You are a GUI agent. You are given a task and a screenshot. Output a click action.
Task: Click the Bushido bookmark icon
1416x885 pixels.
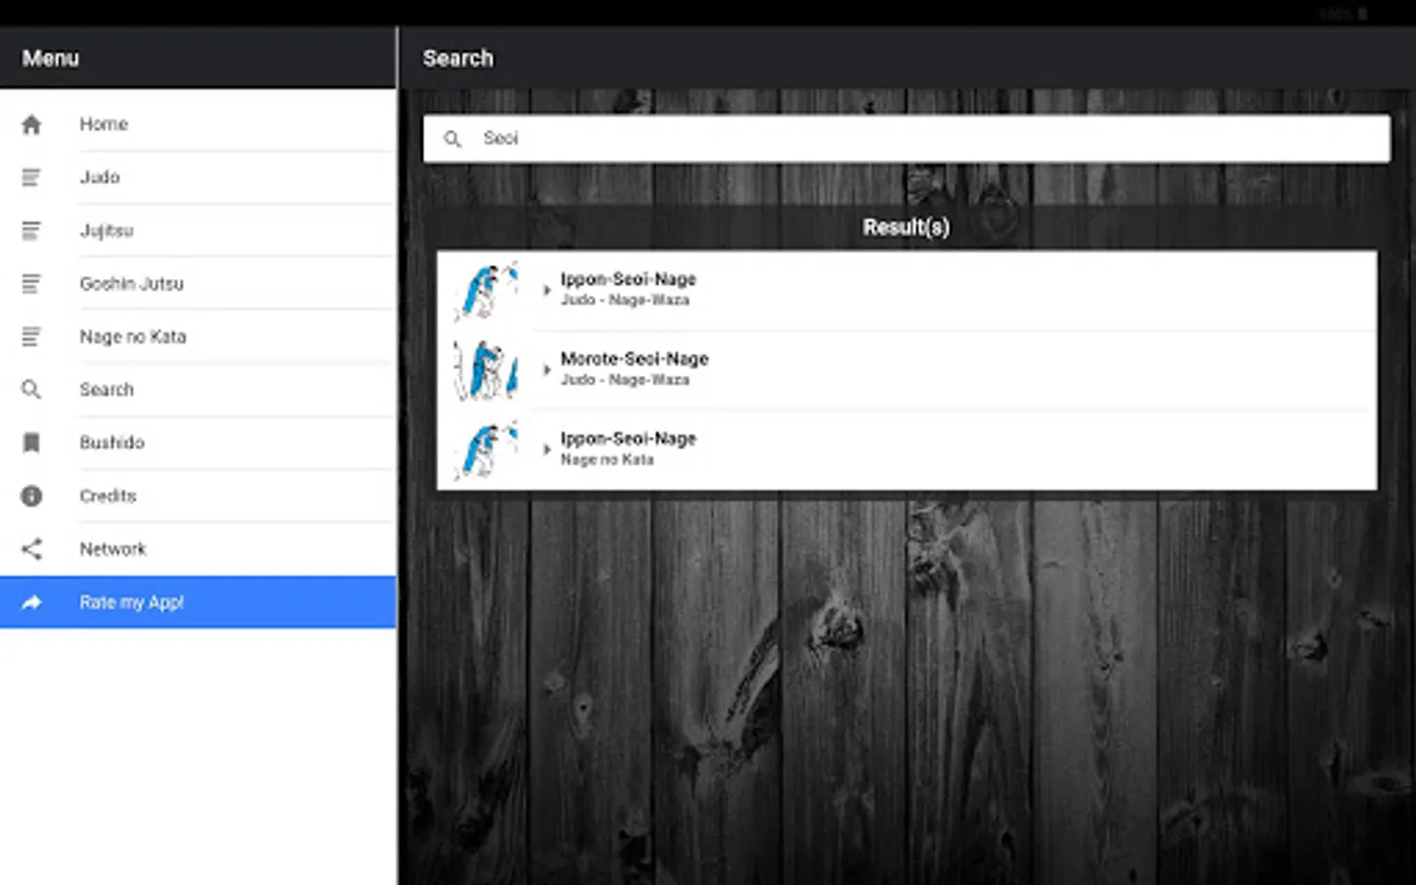pos(31,443)
